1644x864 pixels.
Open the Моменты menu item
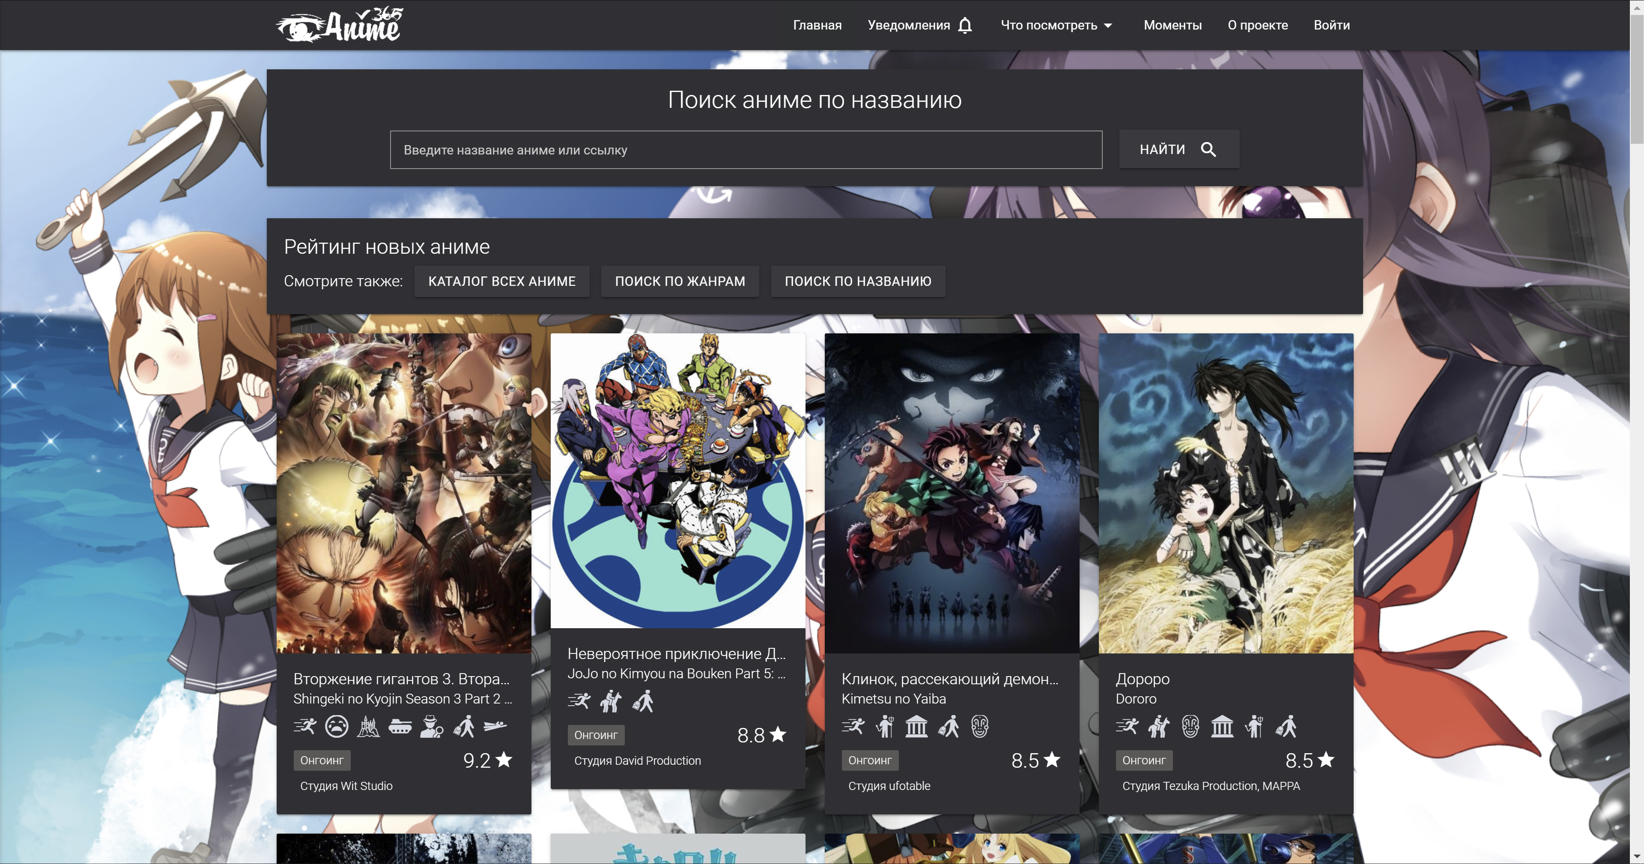click(x=1173, y=26)
